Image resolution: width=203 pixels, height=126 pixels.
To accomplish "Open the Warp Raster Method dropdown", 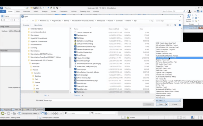I will click(x=14, y=31).
